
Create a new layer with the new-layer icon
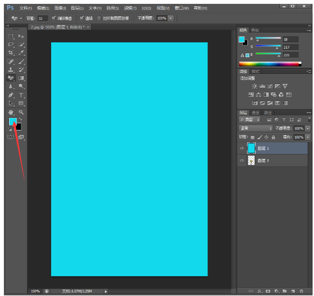293,291
